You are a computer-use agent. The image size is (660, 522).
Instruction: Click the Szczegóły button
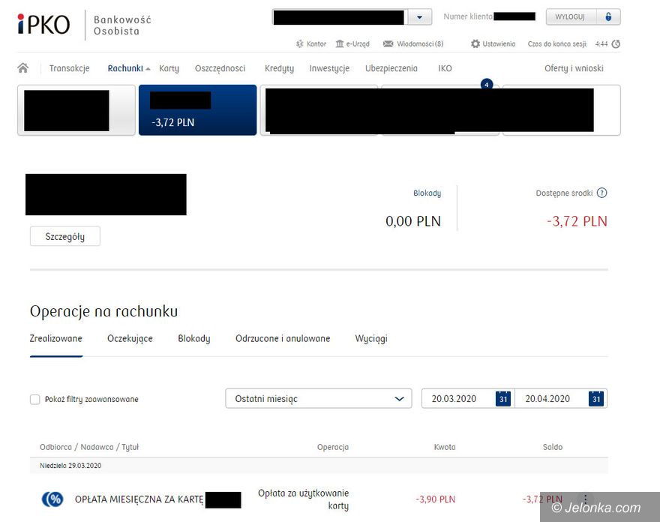point(64,236)
